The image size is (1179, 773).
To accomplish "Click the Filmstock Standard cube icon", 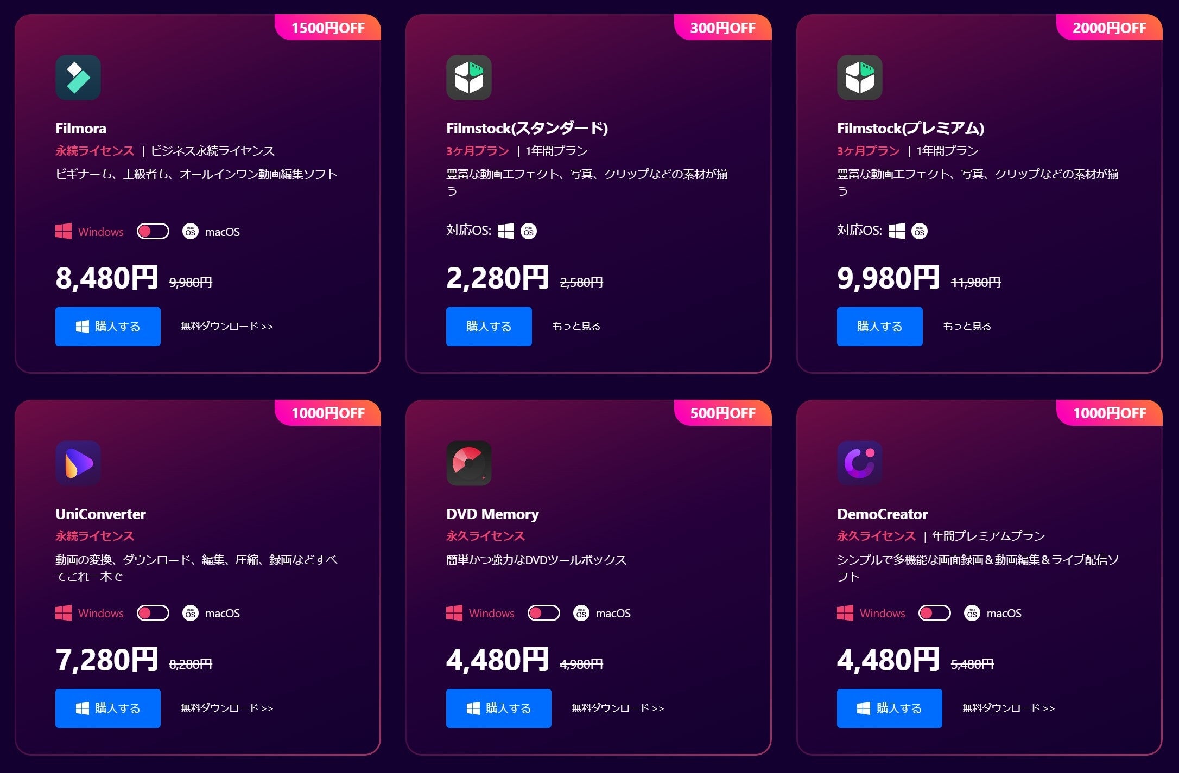I will click(x=469, y=78).
